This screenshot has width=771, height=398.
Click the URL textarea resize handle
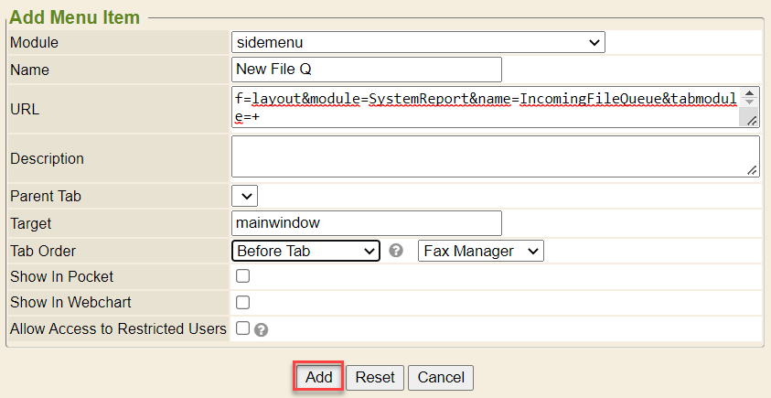point(752,121)
